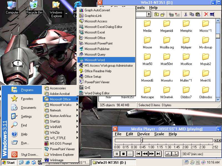222x166 pixels.
Task: Click the Media Player seek slider thumb
Action: click(142, 141)
